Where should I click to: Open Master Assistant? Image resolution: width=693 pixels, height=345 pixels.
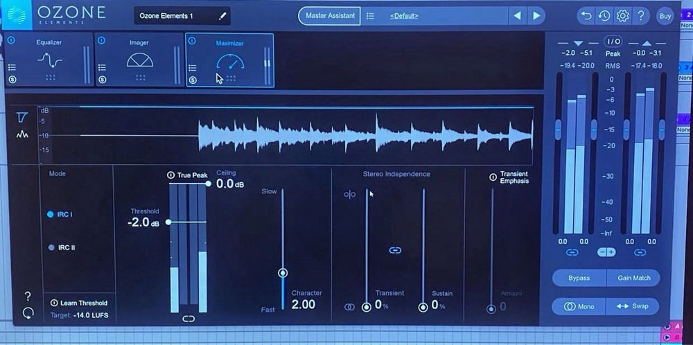click(x=330, y=16)
